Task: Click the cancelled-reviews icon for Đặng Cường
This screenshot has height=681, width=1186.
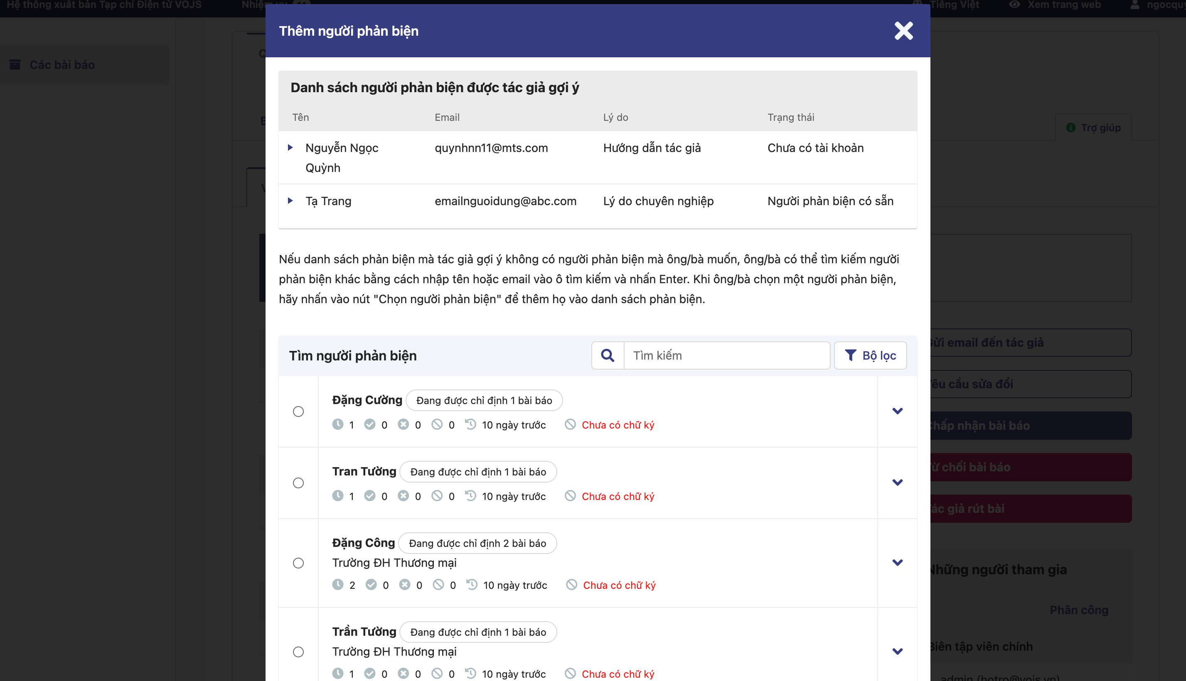Action: 437,424
